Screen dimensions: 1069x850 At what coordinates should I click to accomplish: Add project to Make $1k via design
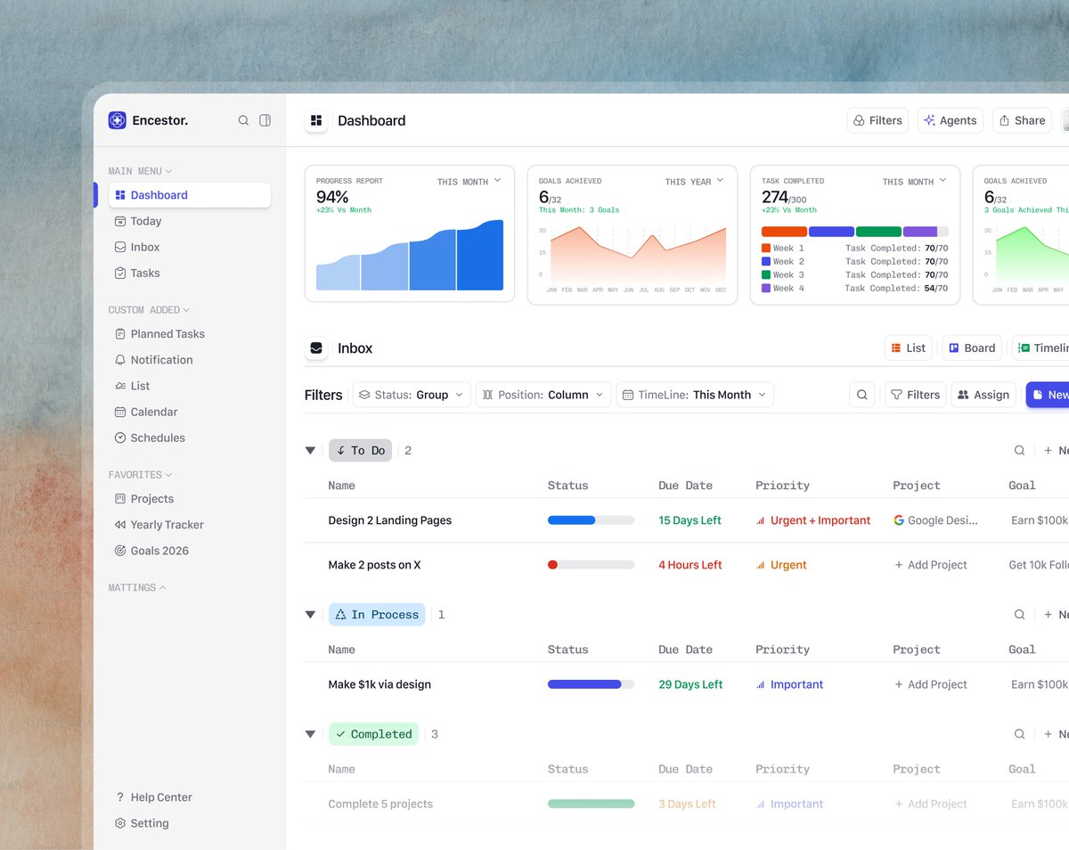(x=930, y=684)
